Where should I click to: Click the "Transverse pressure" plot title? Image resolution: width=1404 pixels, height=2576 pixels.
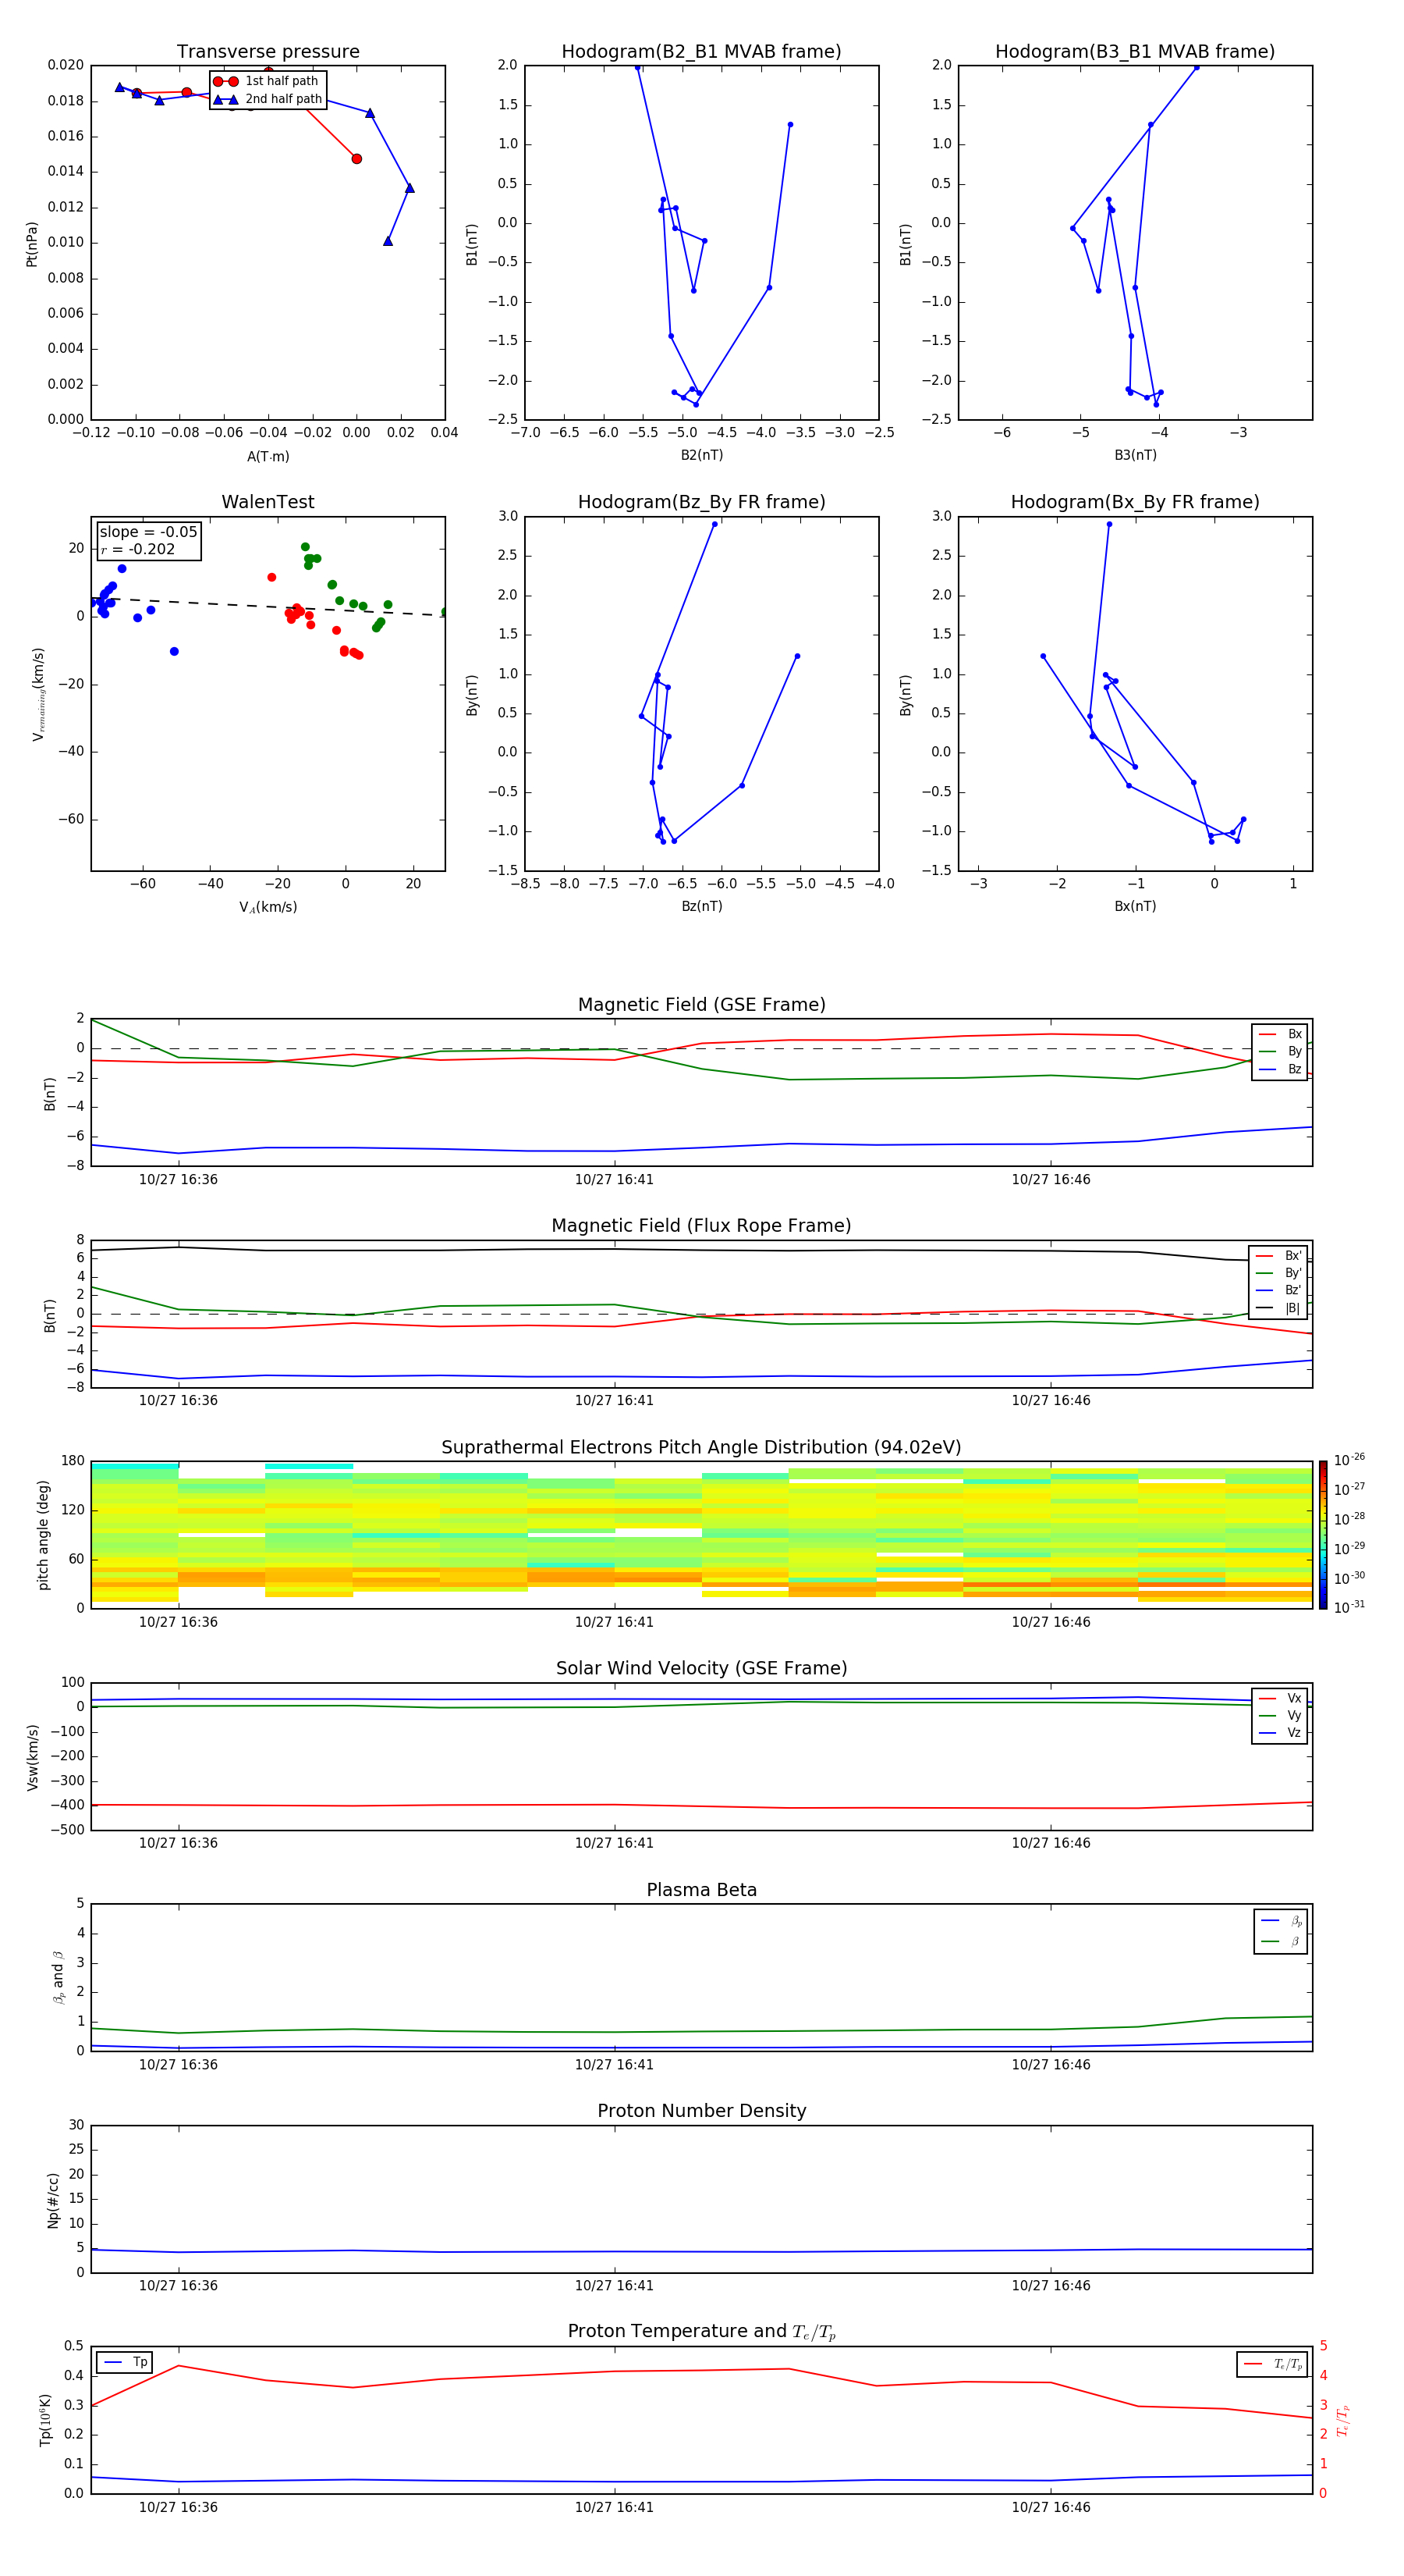pos(268,52)
